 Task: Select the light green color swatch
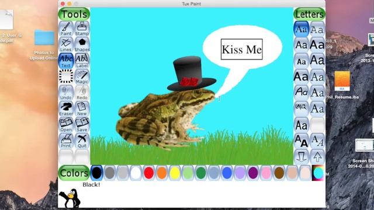click(x=188, y=173)
